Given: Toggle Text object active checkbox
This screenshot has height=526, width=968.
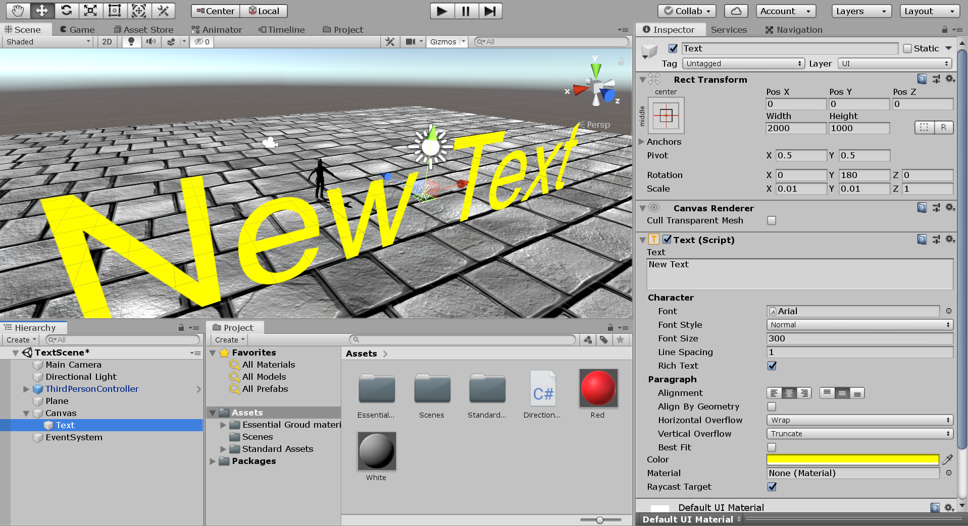Looking at the screenshot, I should click(673, 48).
